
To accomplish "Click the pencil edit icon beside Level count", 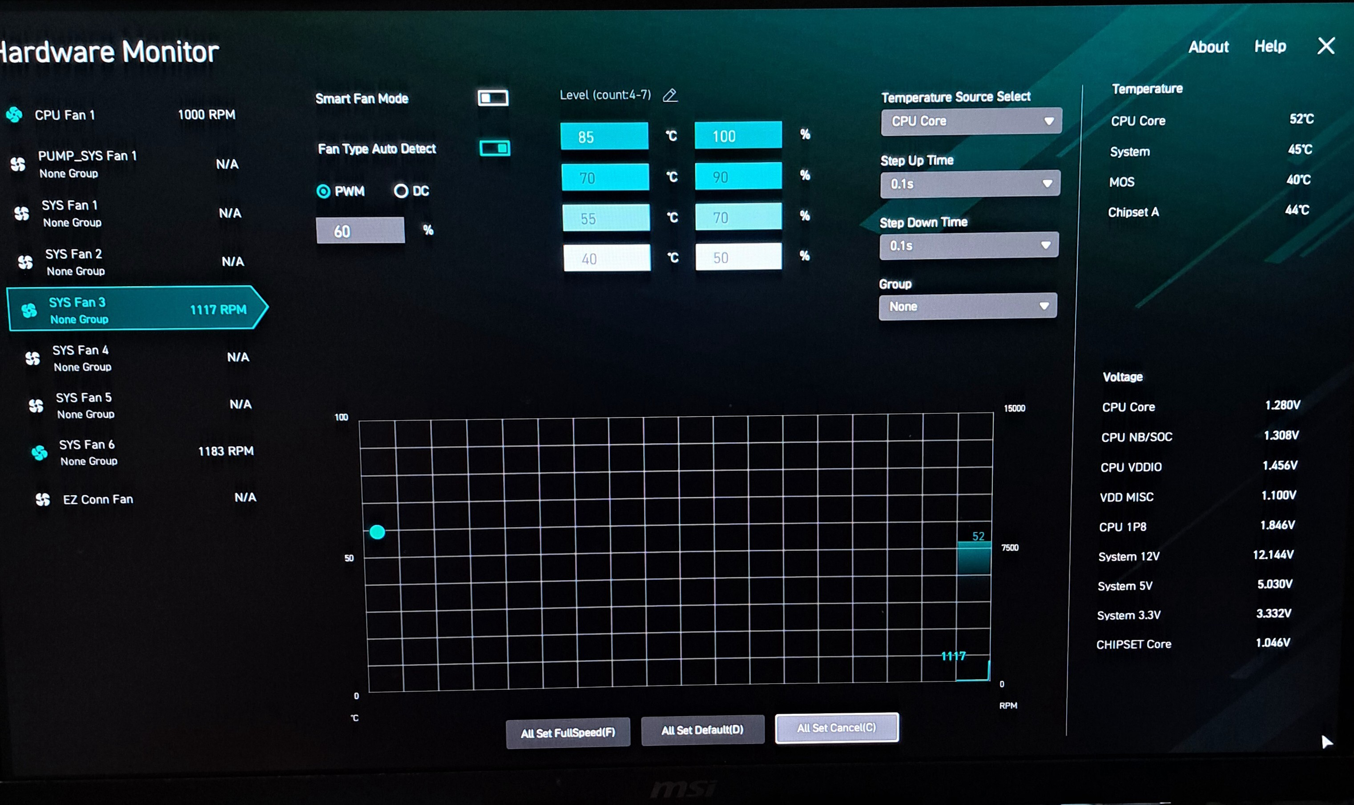I will pos(670,95).
